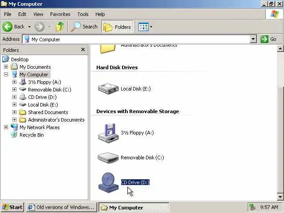Select My Computer icon in tree

(x=14, y=74)
